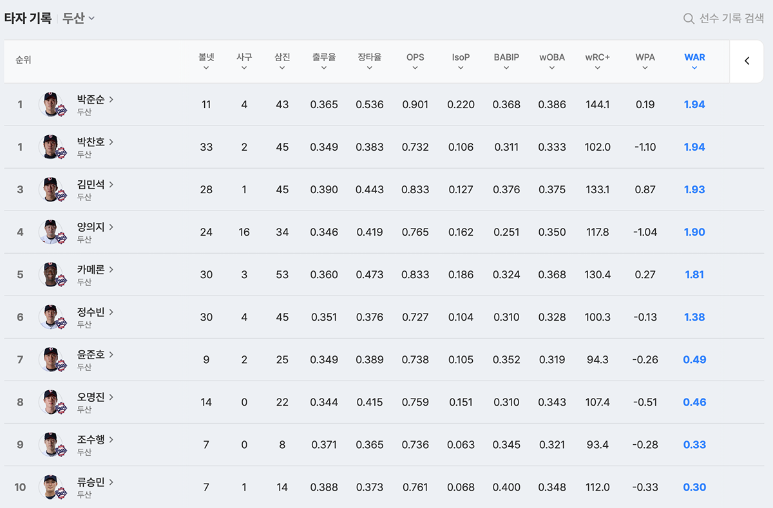
Task: Sort by the WAR column
Action: pos(694,61)
